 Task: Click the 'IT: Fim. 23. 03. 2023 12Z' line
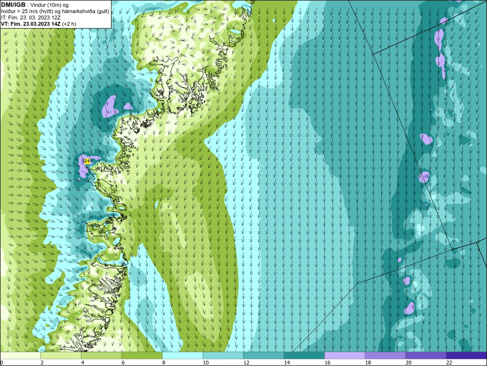(30, 17)
